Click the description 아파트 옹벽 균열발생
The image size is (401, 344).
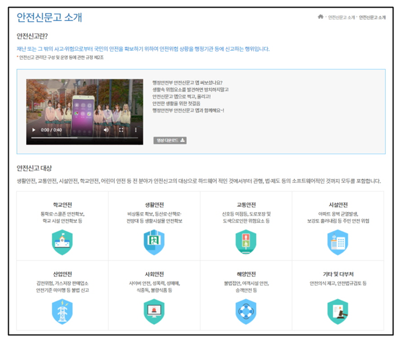pos(338,214)
